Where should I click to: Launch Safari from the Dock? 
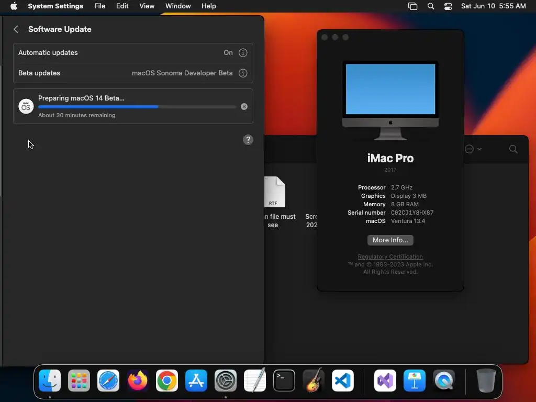click(108, 381)
